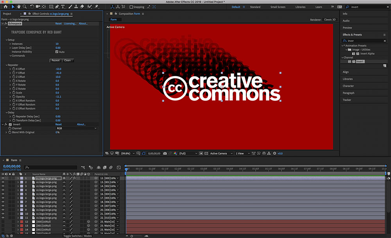Select the Hand tool

(19, 7)
